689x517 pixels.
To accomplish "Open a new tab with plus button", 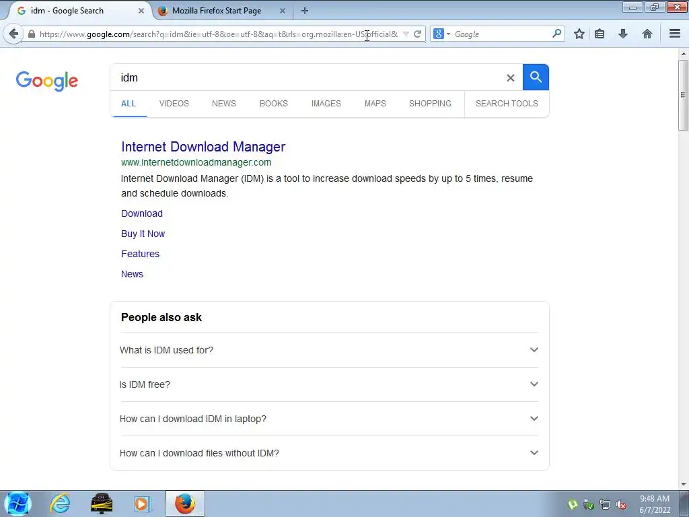I will pyautogui.click(x=305, y=11).
